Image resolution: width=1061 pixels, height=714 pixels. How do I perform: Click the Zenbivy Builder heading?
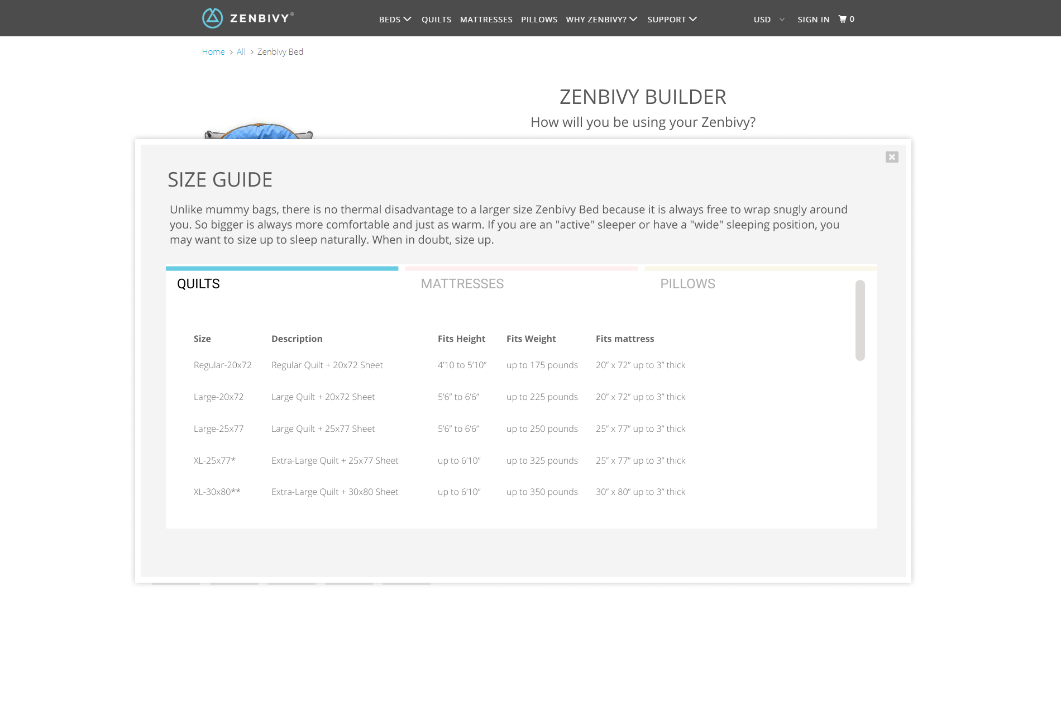click(643, 97)
